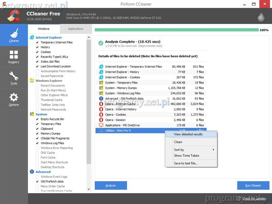Open the Options gear icon

[x=14, y=99]
